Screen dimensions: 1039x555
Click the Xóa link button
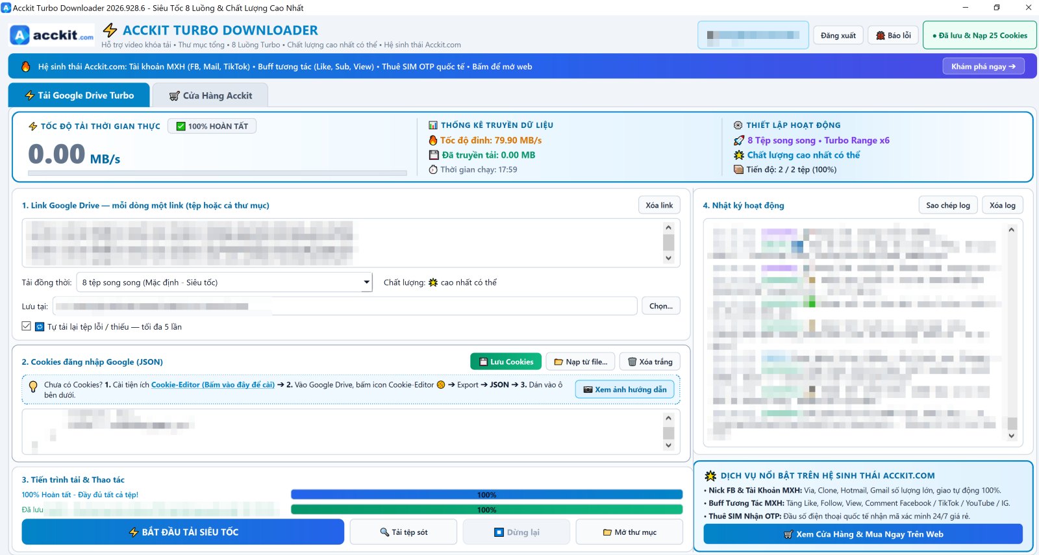point(659,205)
